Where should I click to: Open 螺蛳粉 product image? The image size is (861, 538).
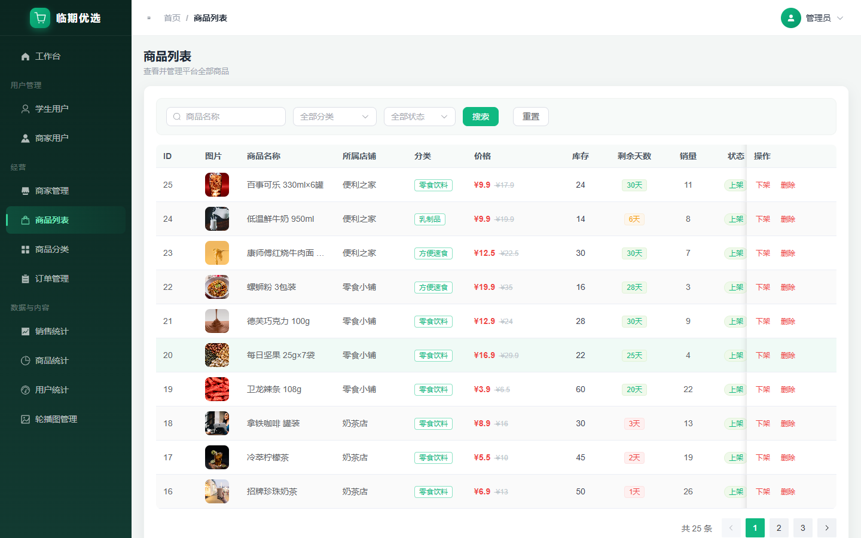[x=217, y=287]
